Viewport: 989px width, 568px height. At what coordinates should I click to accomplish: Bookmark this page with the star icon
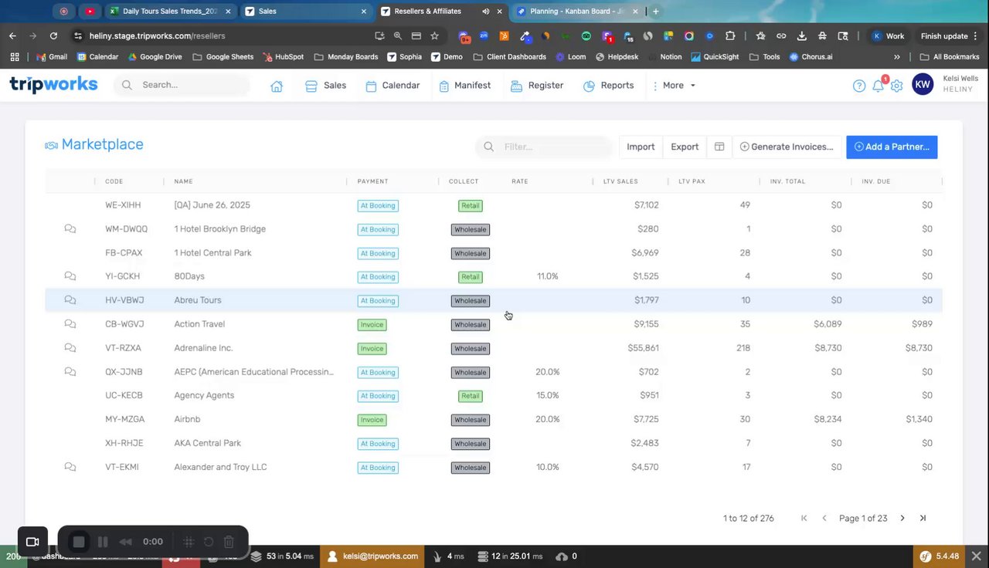pos(434,35)
